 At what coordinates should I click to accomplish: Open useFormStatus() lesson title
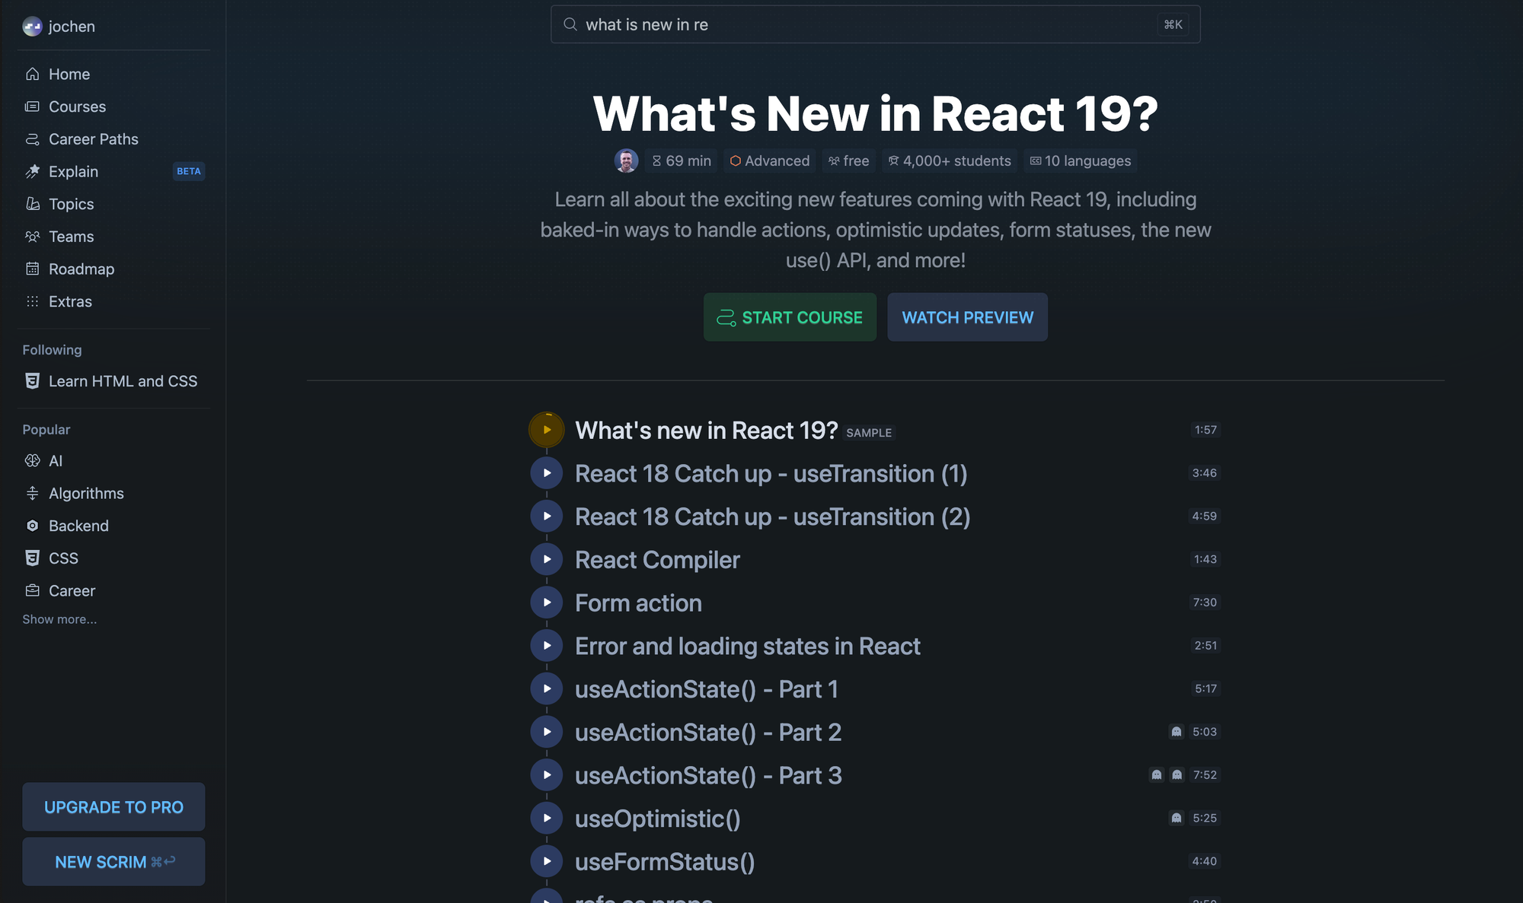tap(665, 861)
